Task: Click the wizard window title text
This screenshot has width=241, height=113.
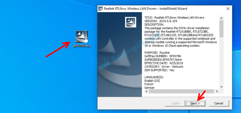Action: [146, 9]
